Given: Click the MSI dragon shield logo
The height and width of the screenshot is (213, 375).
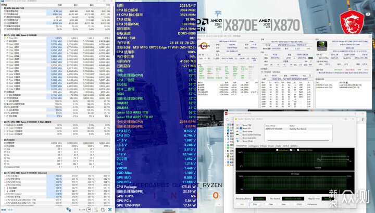Looking at the screenshot, I should (x=352, y=22).
